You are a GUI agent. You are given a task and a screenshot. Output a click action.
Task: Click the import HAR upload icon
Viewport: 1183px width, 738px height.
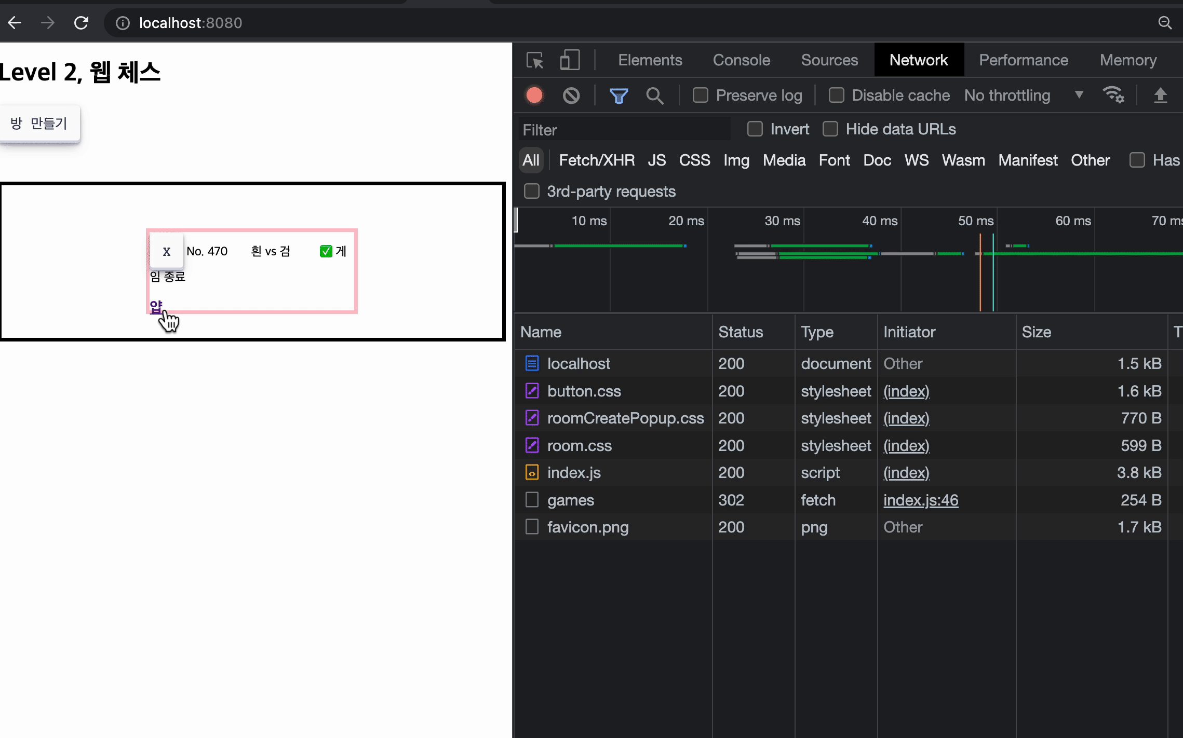coord(1160,95)
